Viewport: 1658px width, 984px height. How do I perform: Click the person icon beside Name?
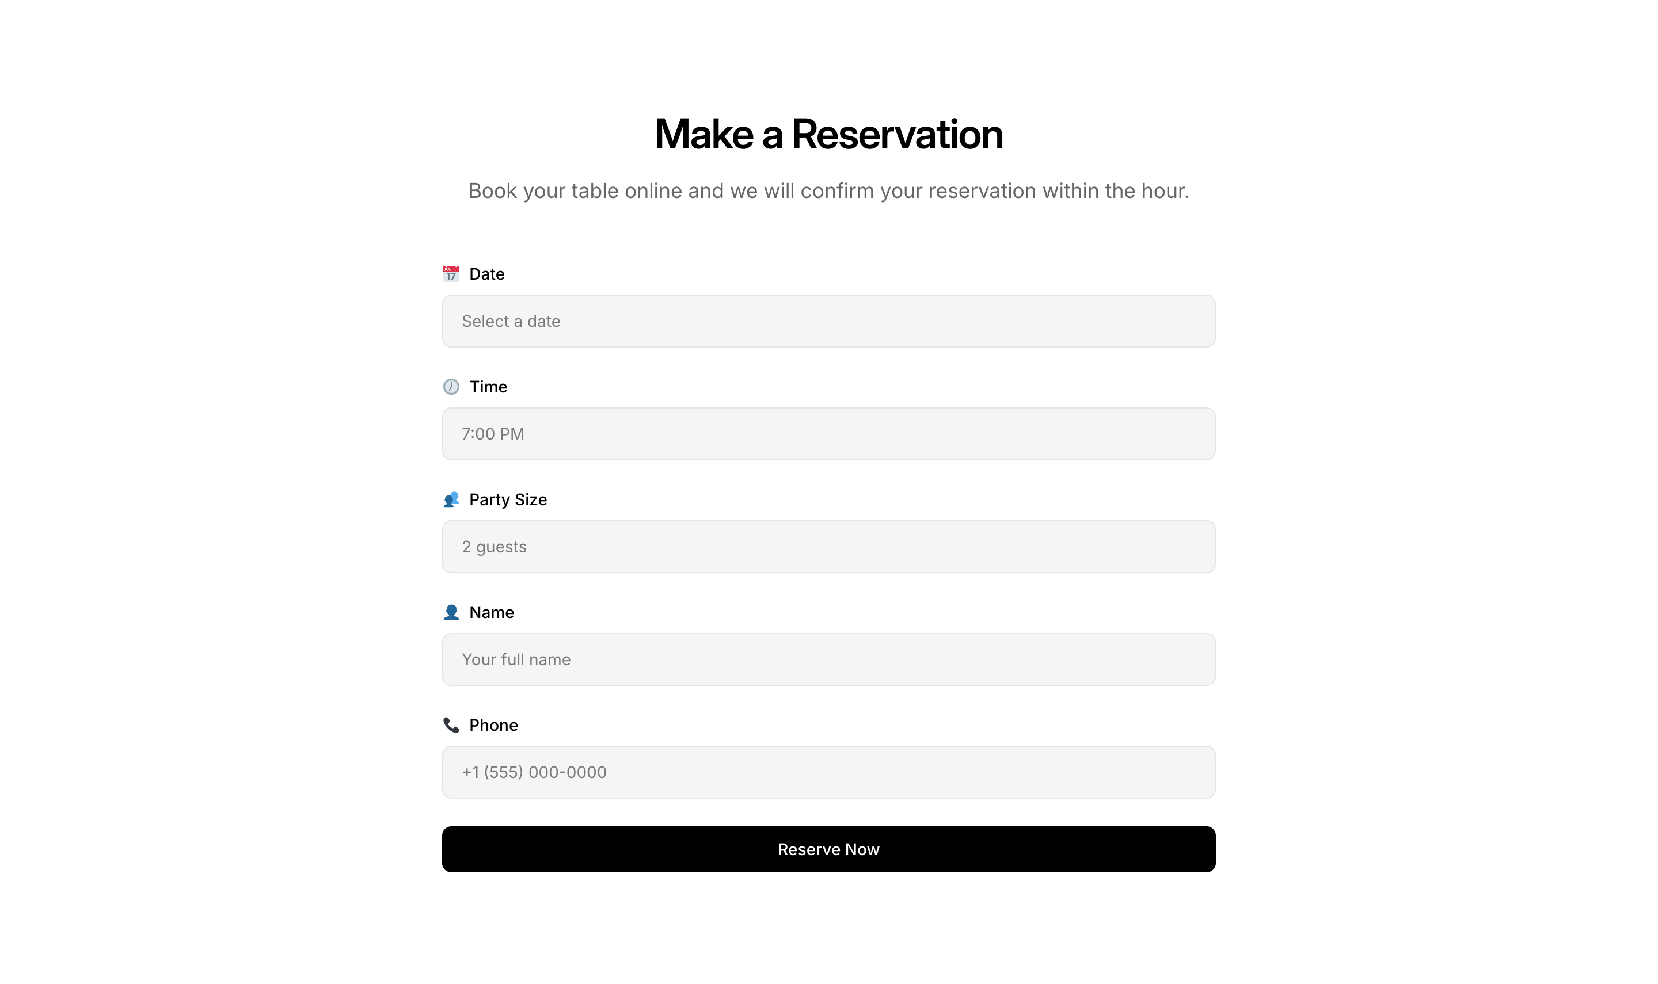(x=451, y=612)
